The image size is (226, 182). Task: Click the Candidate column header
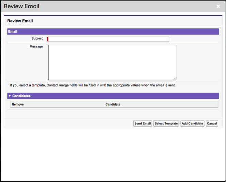coord(113,104)
